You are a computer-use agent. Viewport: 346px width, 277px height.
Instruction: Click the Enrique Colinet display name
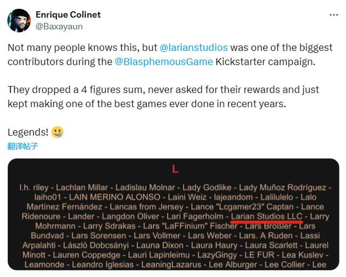(68, 15)
